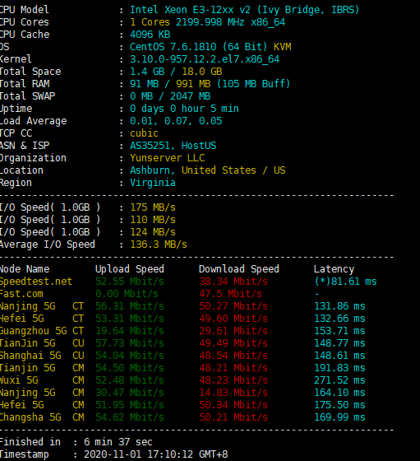Screen dimensions: 420x461
Task: Click the Upload Speed column header
Action: click(x=129, y=269)
